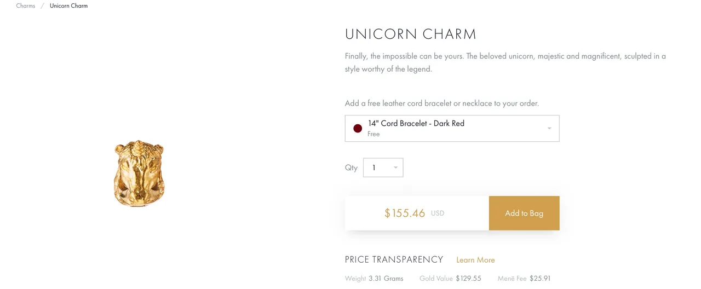Click the USD currency label
Viewport: 701px width, 289px height.
coord(438,213)
